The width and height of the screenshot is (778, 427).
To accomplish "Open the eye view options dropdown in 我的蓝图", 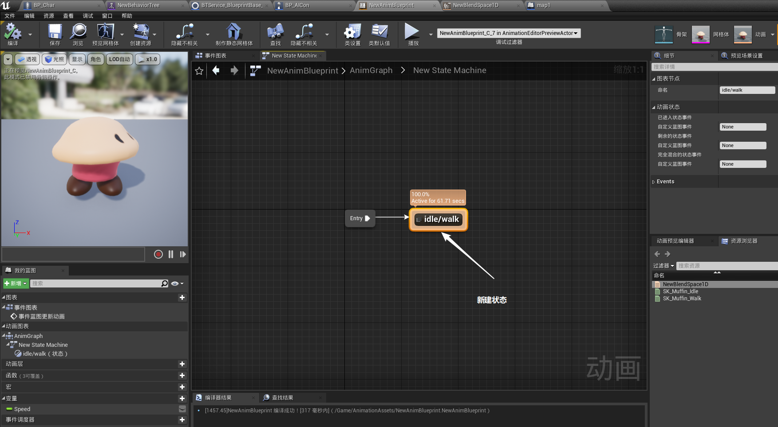I will tap(177, 283).
